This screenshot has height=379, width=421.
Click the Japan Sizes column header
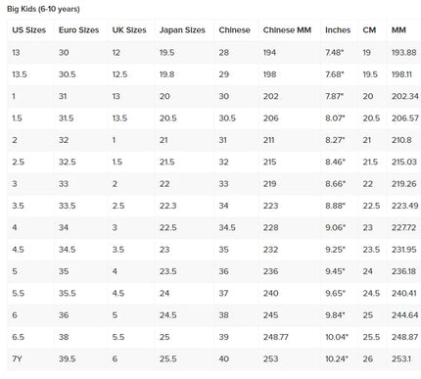[182, 30]
